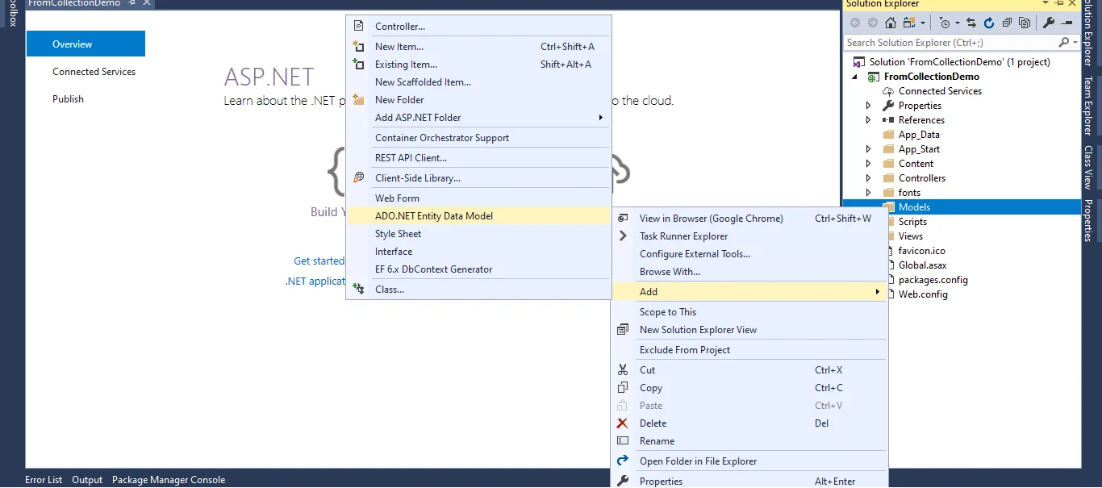Choose REST API Client... entry
Viewport: 1102px width, 488px height.
click(x=478, y=158)
